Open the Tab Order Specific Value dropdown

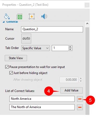tap(35, 48)
